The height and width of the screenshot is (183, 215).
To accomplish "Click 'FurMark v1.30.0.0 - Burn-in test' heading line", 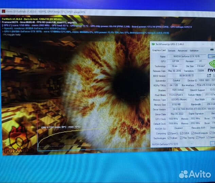I will pyautogui.click(x=32, y=19).
